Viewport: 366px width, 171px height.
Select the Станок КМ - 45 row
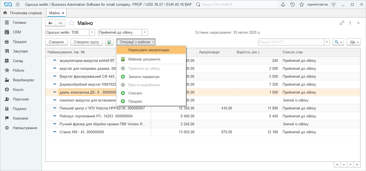[x=82, y=132]
